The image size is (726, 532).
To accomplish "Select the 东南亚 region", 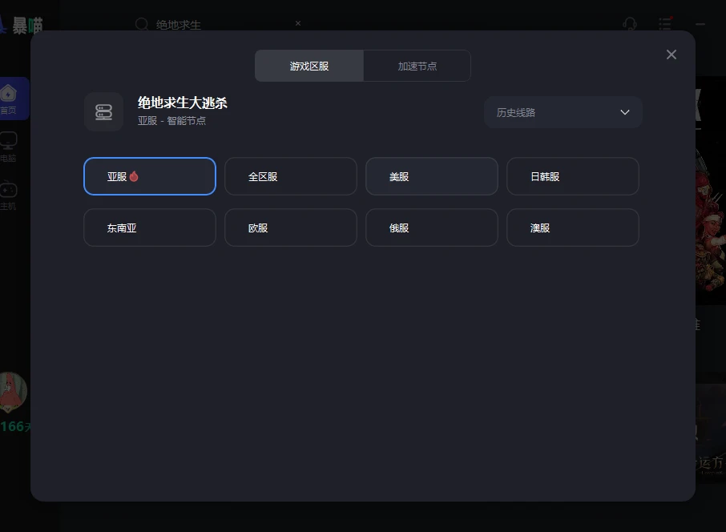I will point(150,228).
